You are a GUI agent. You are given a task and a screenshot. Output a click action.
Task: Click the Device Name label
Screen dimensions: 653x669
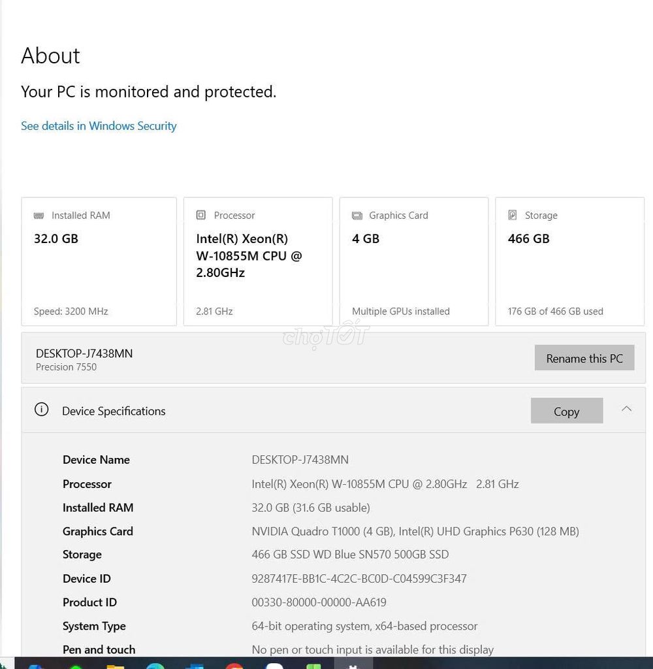pyautogui.click(x=96, y=459)
